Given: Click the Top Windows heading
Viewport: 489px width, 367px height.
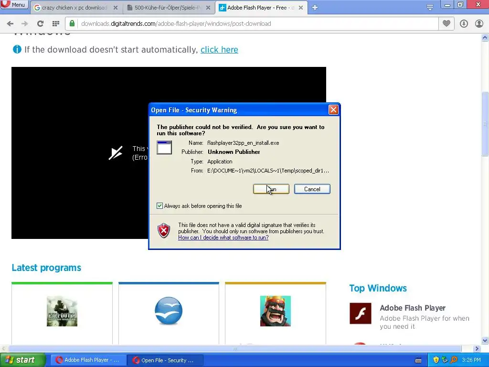Looking at the screenshot, I should coord(378,288).
